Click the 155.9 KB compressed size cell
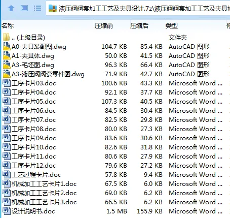This screenshot has width=230, height=218. 149,211
